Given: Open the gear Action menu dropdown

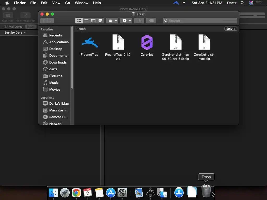Looking at the screenshot, I should (x=126, y=21).
